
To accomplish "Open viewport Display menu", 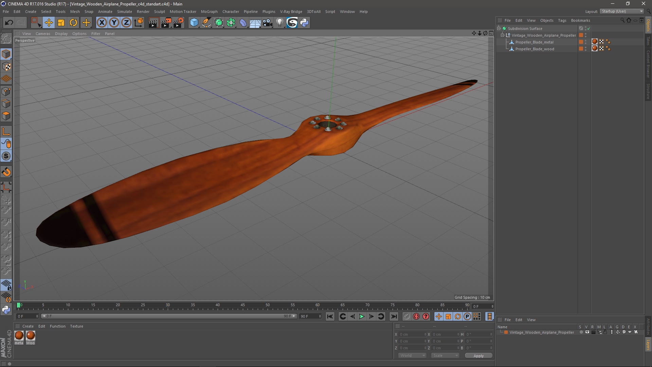I will point(61,34).
